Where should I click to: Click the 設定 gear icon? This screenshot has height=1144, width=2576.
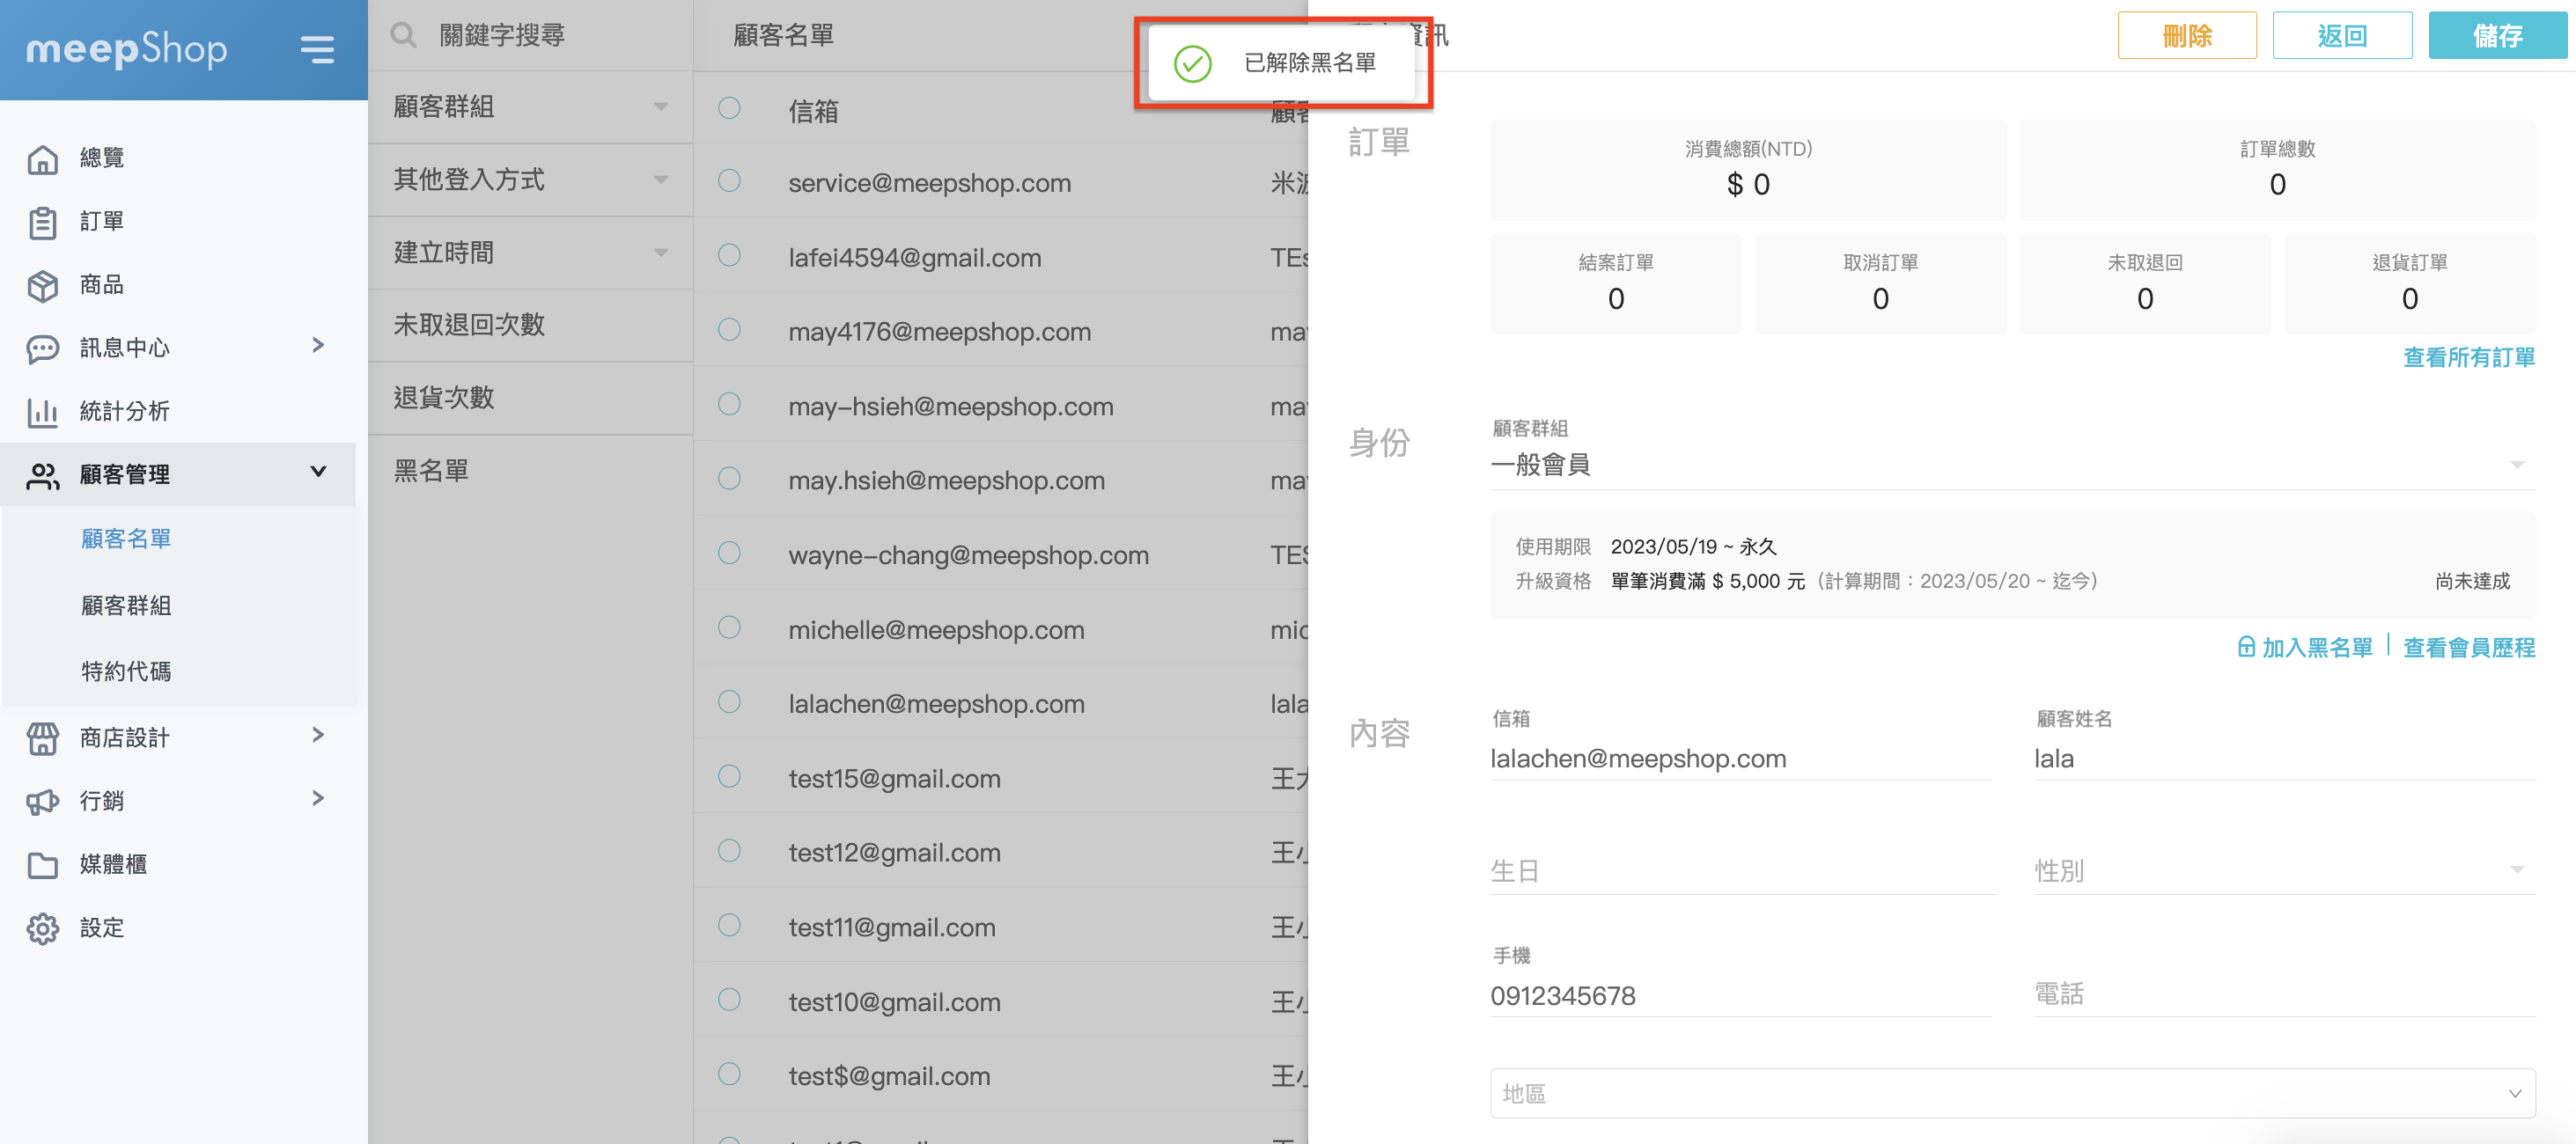[42, 928]
